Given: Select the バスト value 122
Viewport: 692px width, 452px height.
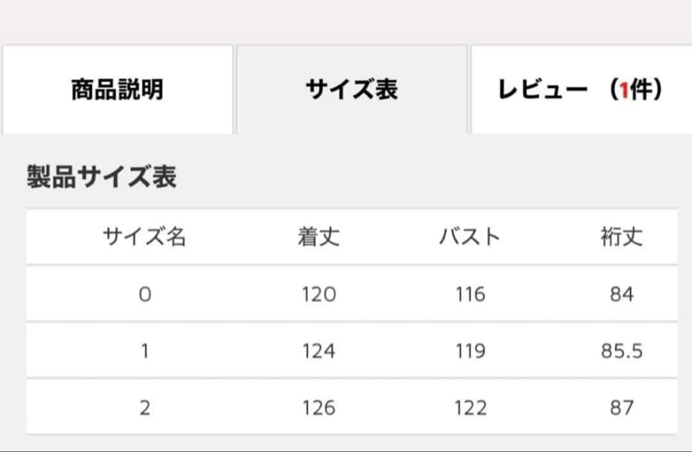Looking at the screenshot, I should coord(470,407).
